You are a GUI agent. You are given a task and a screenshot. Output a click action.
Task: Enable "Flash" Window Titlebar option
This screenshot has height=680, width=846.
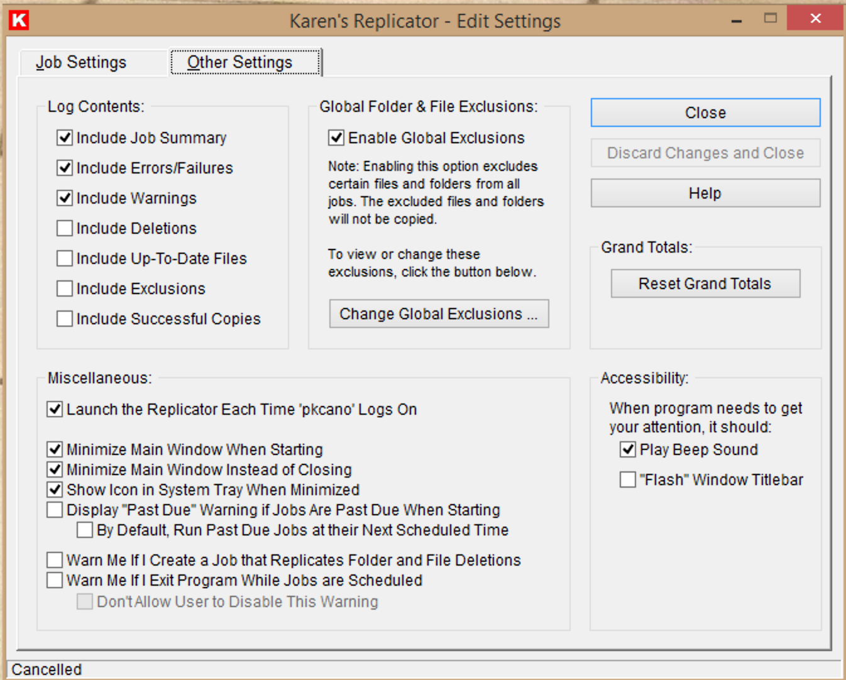[628, 480]
